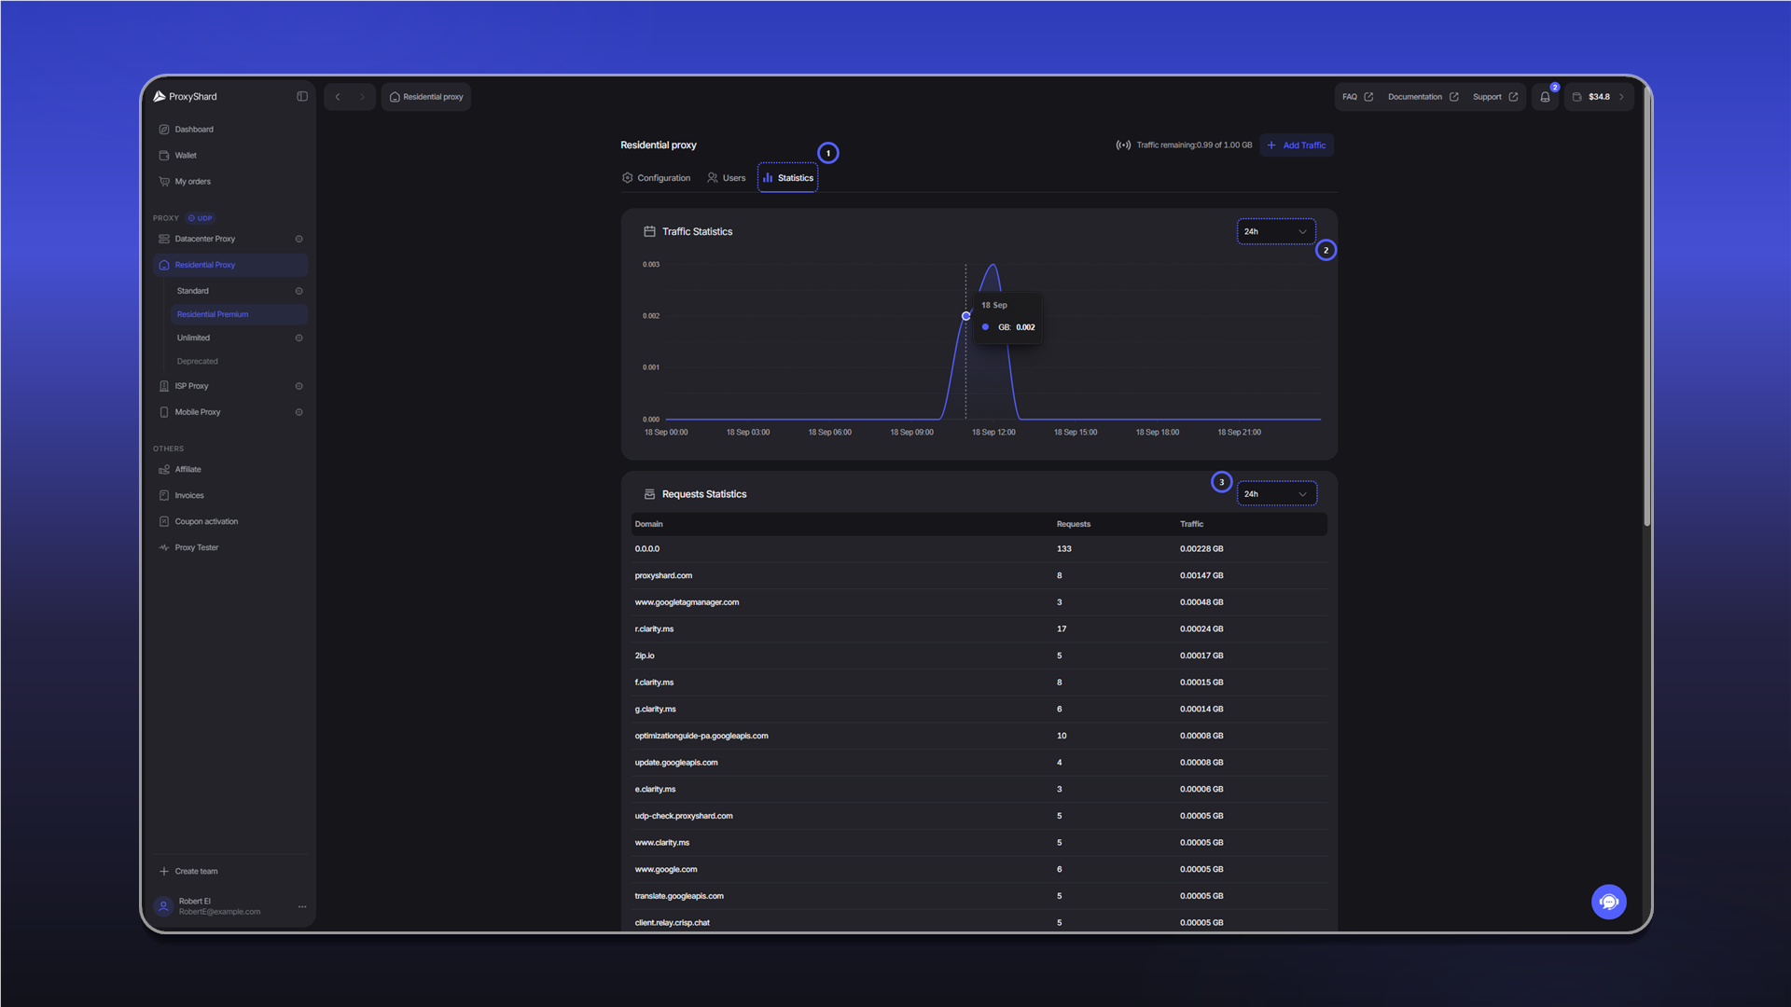Image resolution: width=1791 pixels, height=1007 pixels.
Task: Click the Wallet sidebar icon
Action: [x=164, y=156]
